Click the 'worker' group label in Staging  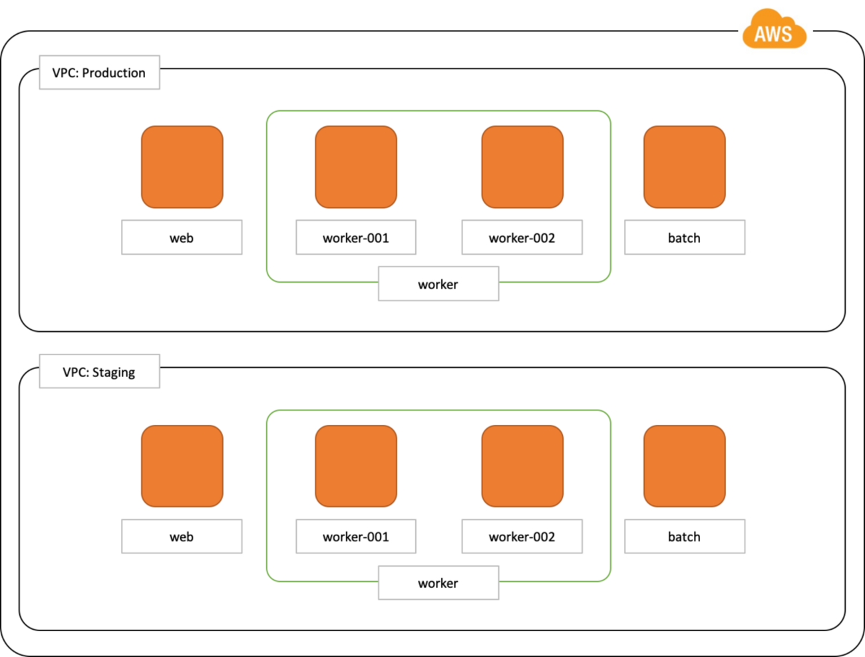point(438,583)
